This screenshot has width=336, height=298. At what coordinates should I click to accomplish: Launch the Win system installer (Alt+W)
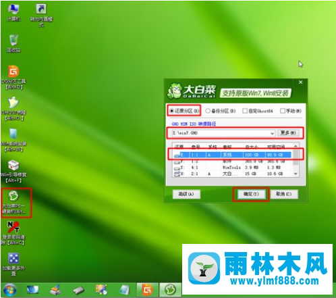(x=13, y=140)
